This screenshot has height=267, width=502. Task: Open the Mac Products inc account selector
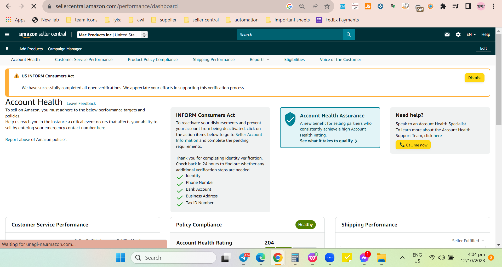tap(112, 35)
